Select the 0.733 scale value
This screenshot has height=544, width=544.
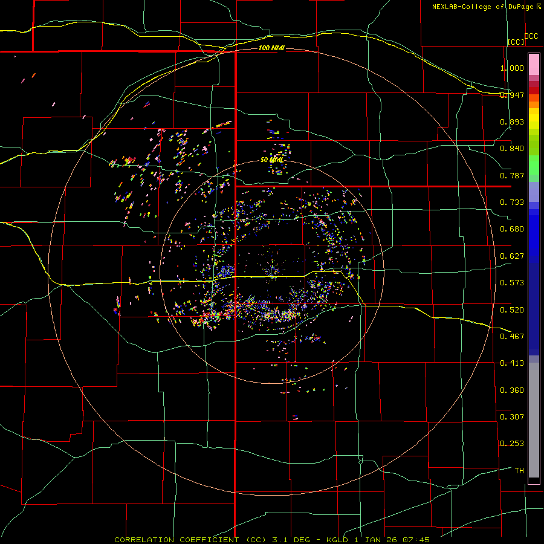point(512,202)
